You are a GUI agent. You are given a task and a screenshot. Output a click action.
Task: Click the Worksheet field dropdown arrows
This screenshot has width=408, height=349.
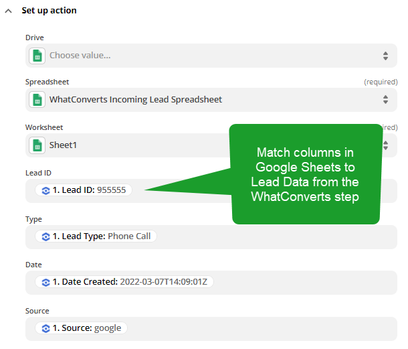(386, 145)
